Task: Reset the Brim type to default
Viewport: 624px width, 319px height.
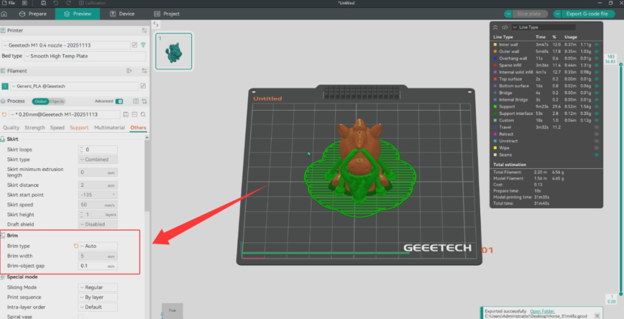Action: click(76, 246)
